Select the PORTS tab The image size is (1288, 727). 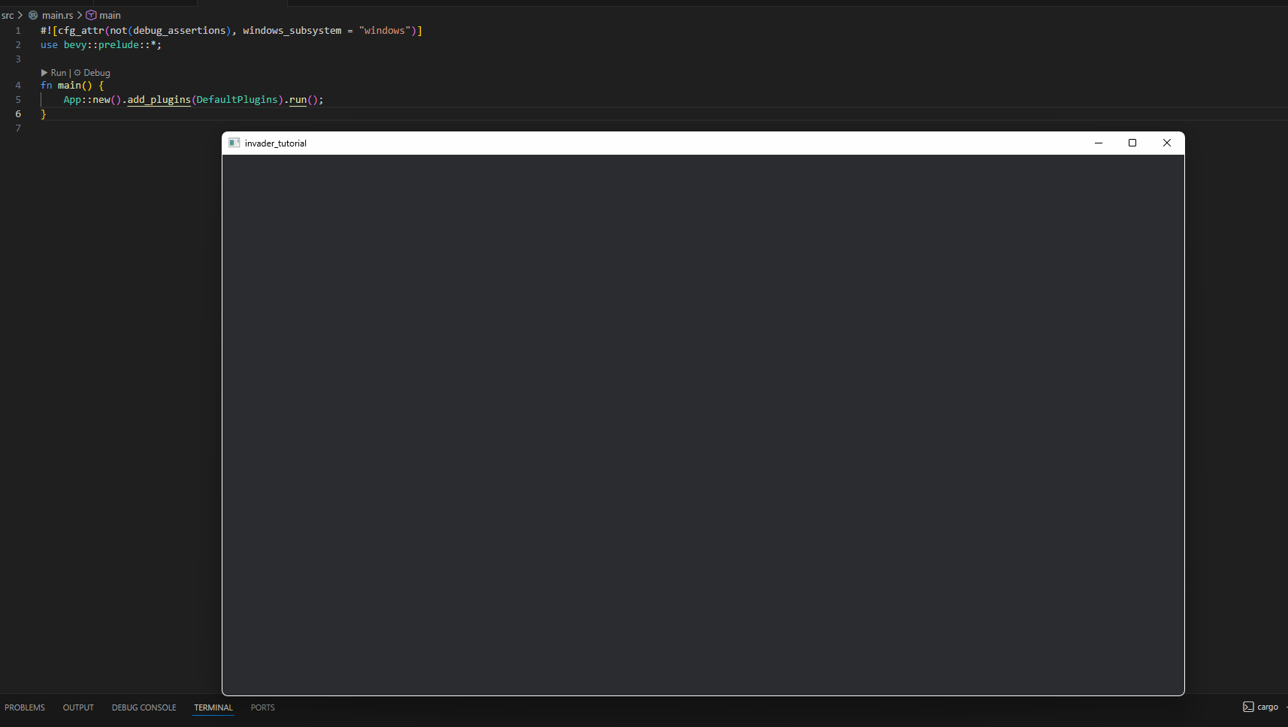click(x=262, y=707)
